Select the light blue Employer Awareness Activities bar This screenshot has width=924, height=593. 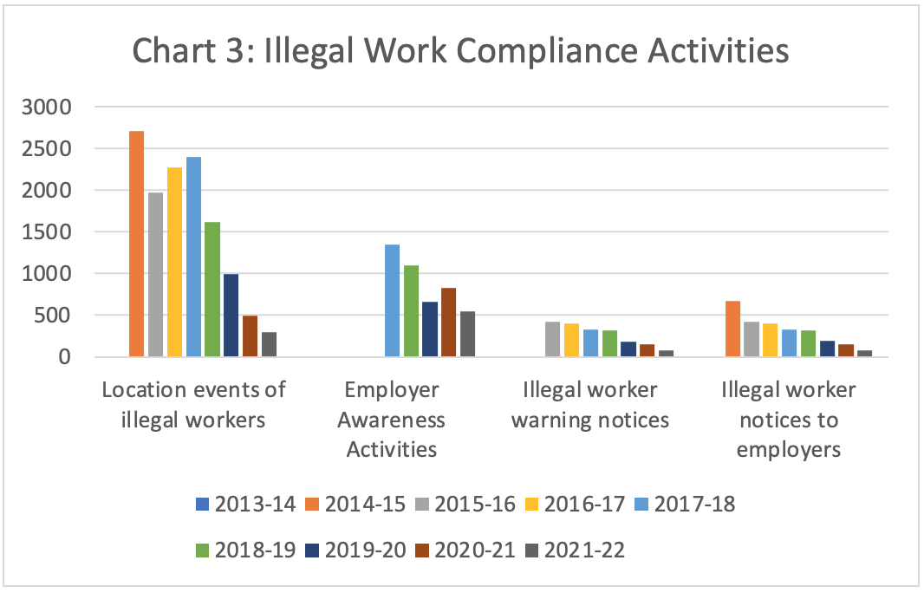(x=392, y=301)
